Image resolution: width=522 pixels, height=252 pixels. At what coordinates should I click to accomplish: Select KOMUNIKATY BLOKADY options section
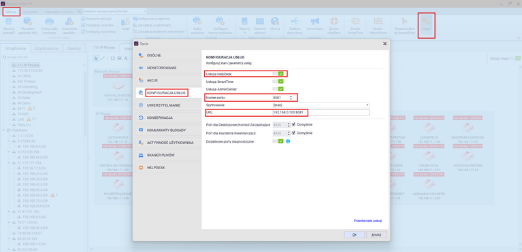pos(169,130)
